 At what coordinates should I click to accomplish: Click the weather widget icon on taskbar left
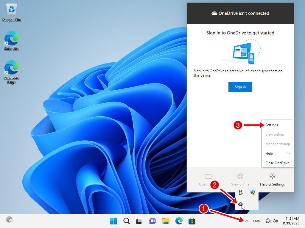point(9,219)
